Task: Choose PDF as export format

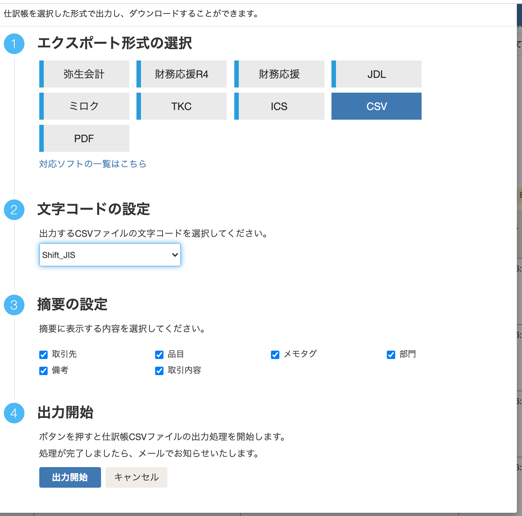Action: 84,138
